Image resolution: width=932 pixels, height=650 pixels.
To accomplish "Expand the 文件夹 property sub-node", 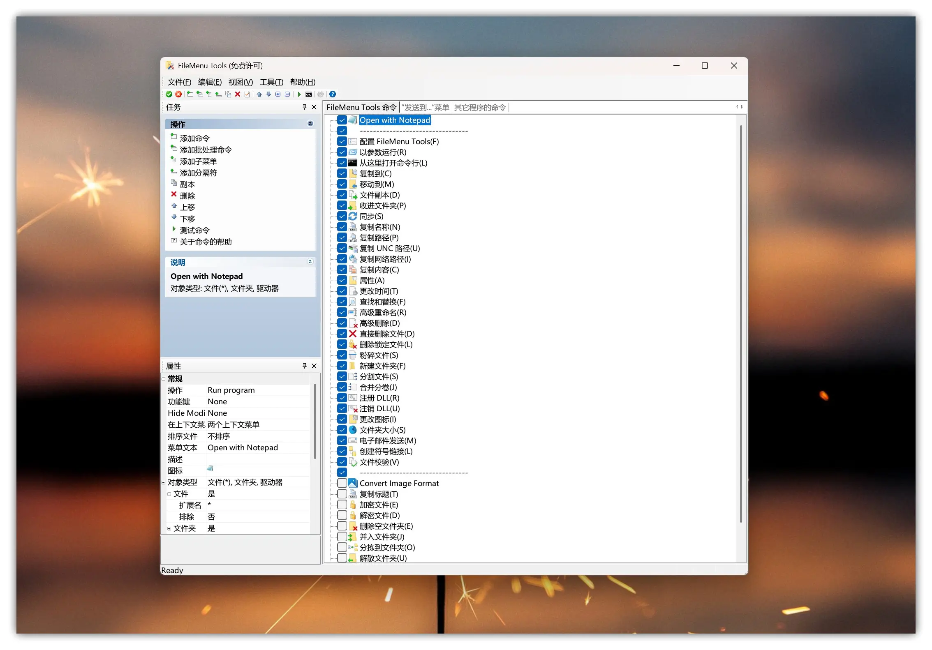I will pos(169,528).
